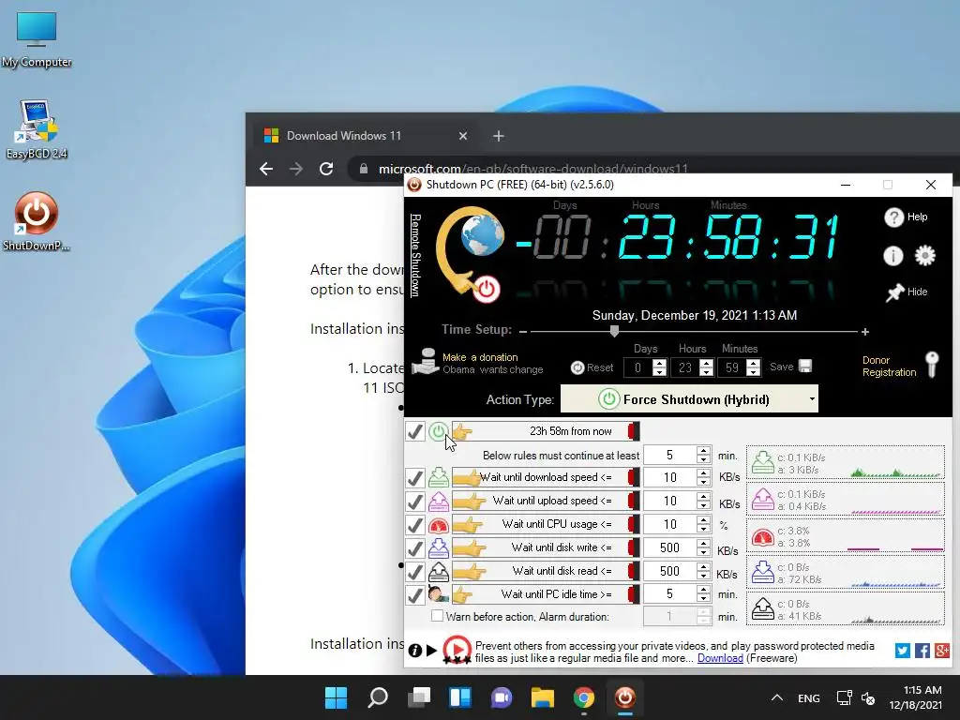Open the Action Type Force Shutdown dropdown

pyautogui.click(x=689, y=399)
